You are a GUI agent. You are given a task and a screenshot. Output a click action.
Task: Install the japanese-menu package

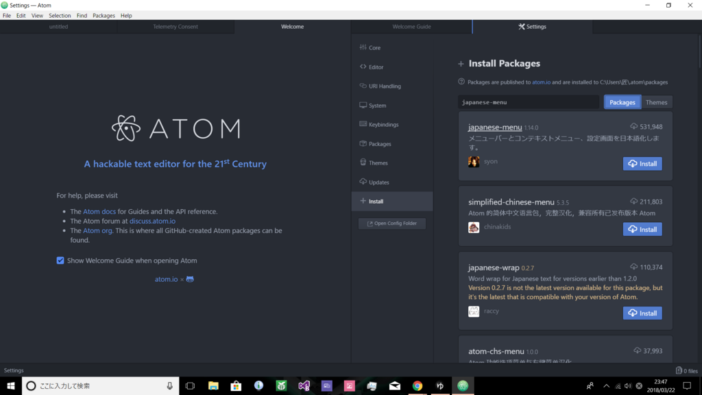tap(642, 163)
